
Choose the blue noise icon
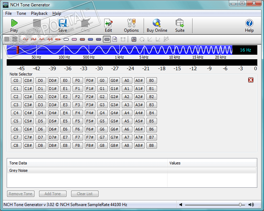point(90,39)
